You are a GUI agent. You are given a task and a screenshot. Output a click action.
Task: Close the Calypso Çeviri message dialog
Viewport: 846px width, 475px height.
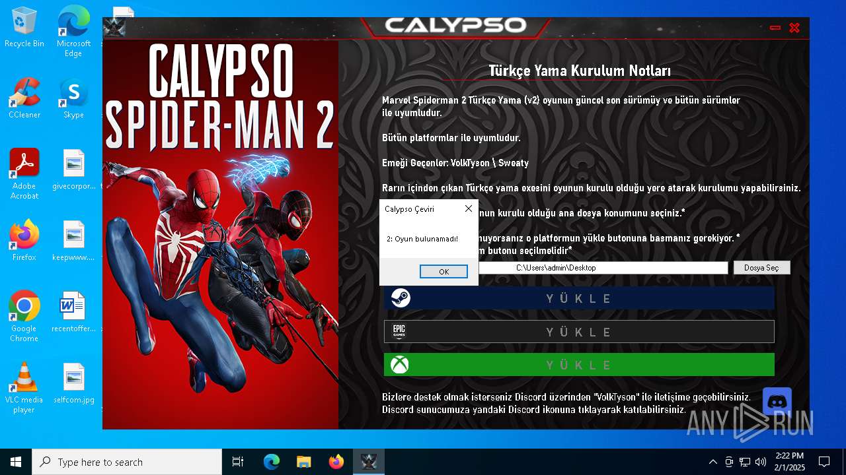469,208
